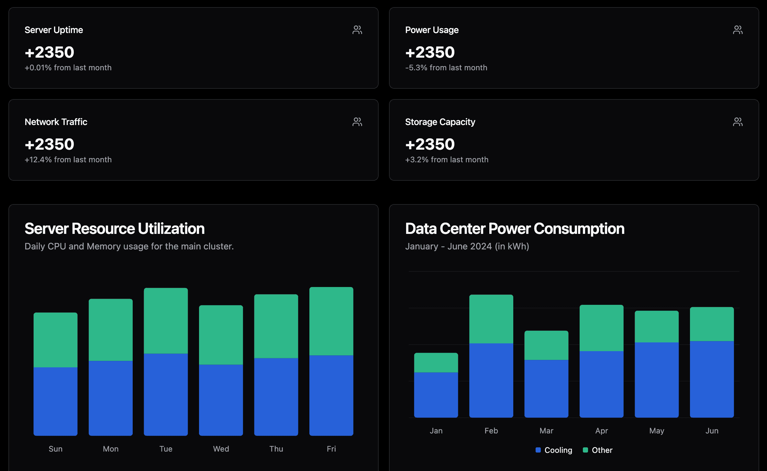The image size is (767, 471).
Task: Click the Jan Other bar segment
Action: (x=436, y=363)
